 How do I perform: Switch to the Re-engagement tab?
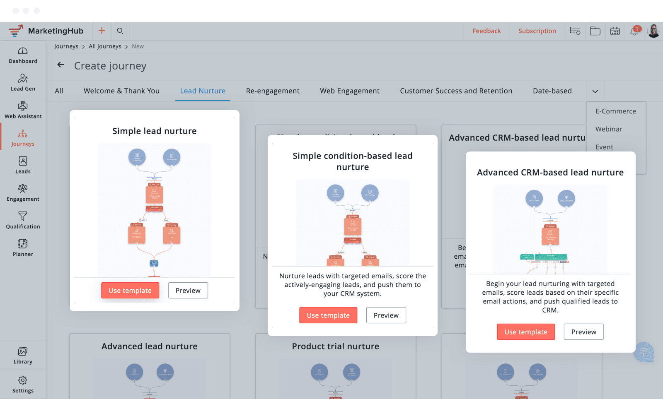(x=273, y=91)
